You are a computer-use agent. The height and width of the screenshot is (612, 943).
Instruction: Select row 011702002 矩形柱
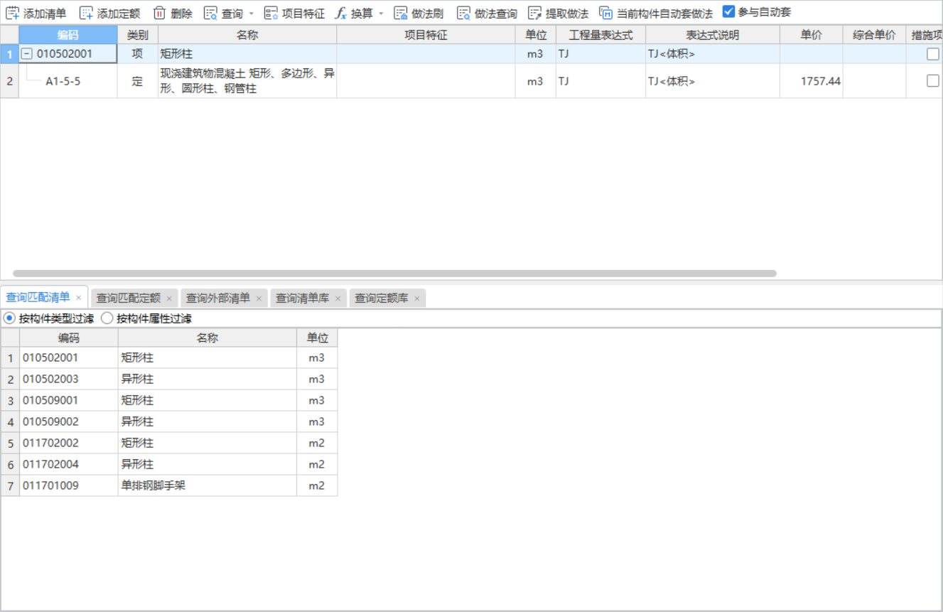169,443
